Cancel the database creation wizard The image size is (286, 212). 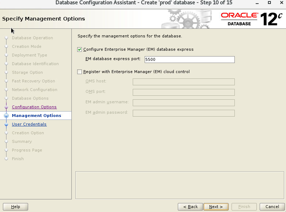coord(272,207)
